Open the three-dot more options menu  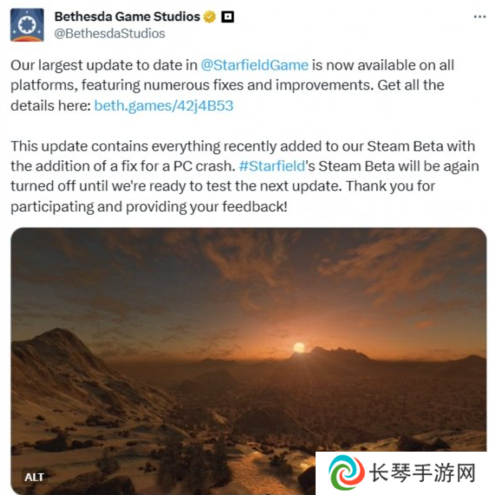pyautogui.click(x=479, y=16)
